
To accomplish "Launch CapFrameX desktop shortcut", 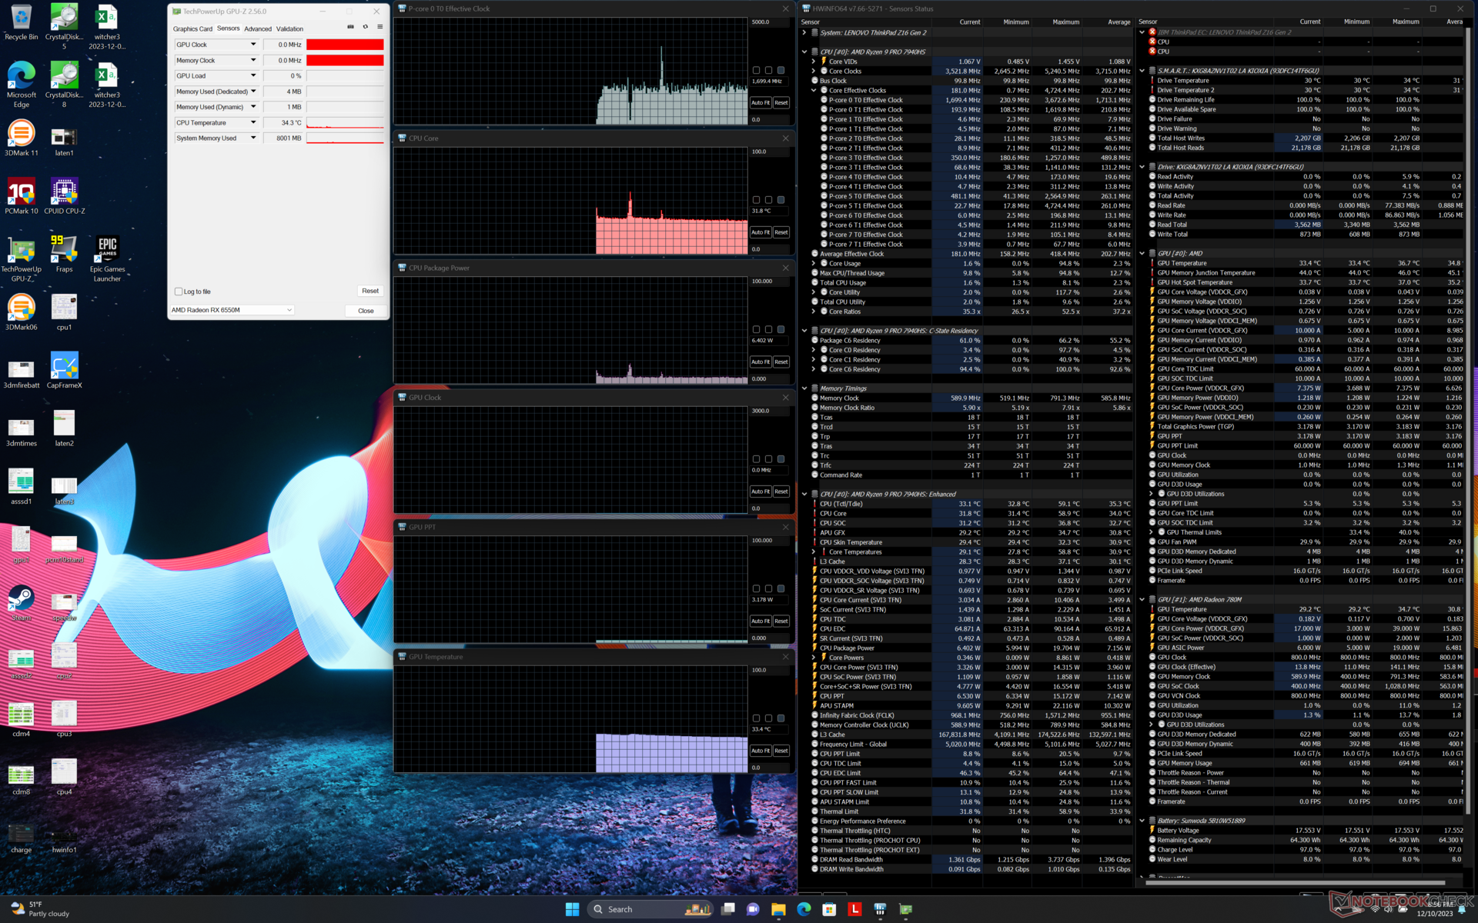I will [64, 371].
